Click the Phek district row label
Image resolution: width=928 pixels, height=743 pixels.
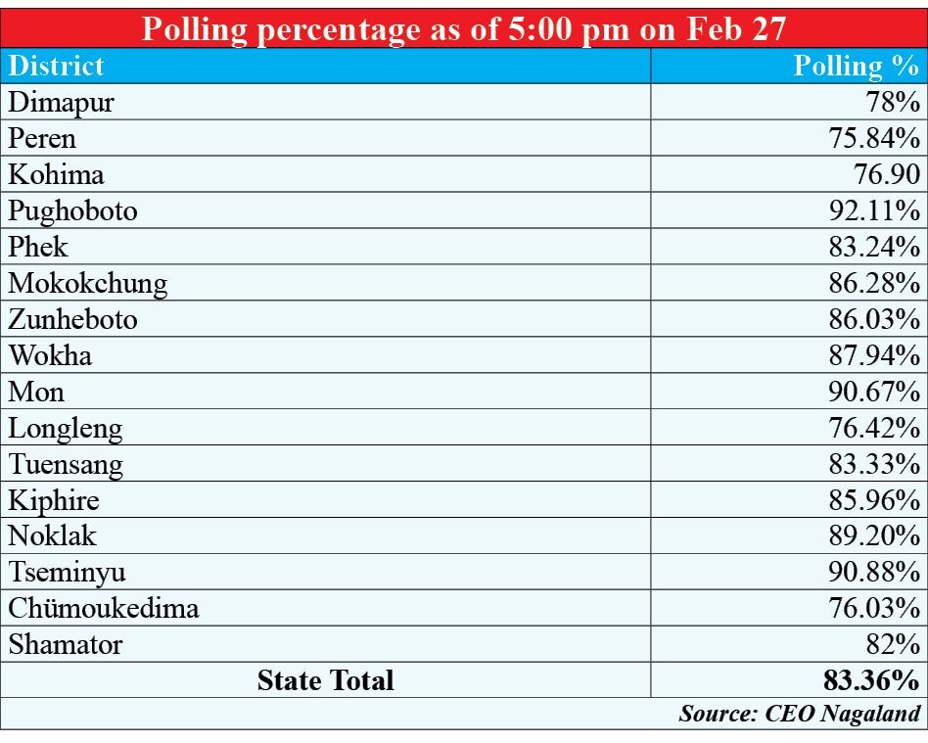[x=38, y=247]
